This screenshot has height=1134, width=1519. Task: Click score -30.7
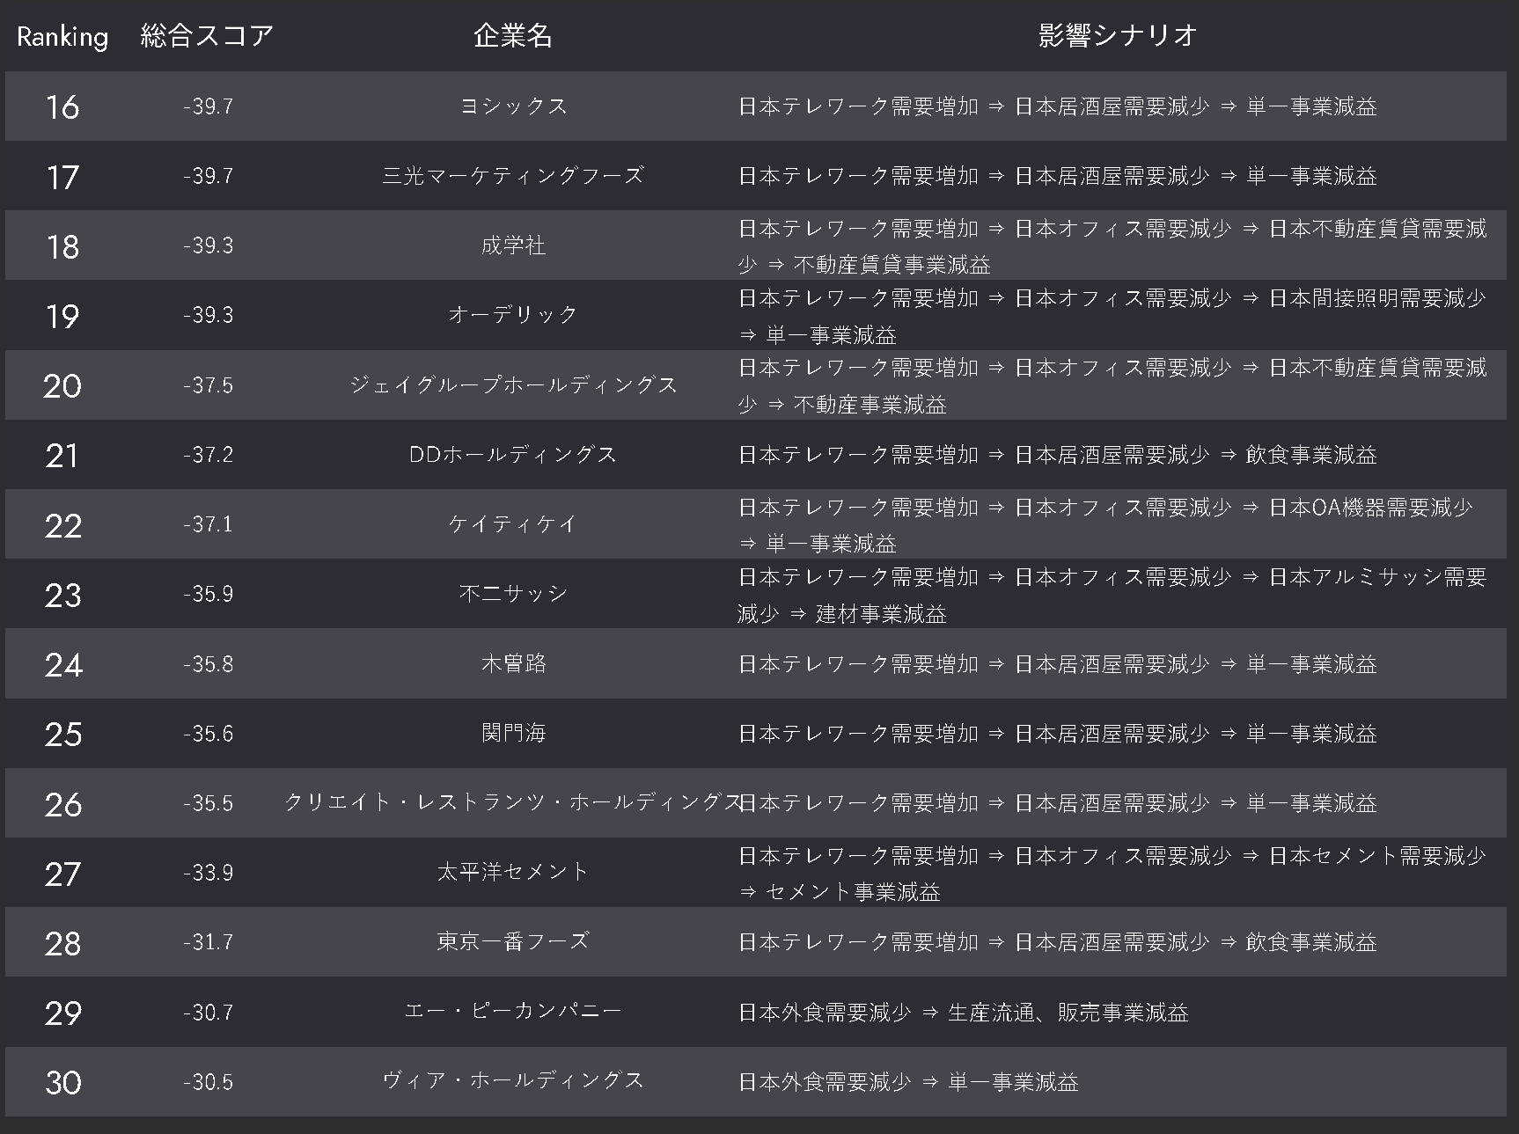209,1012
